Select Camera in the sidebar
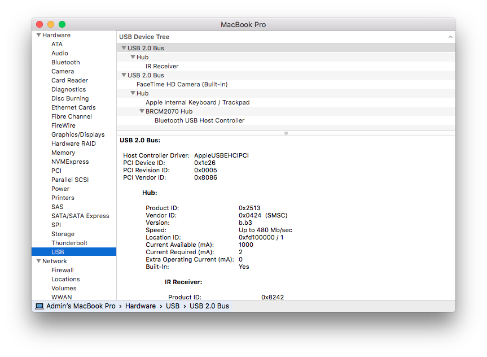The height and width of the screenshot is (357, 487). [63, 71]
